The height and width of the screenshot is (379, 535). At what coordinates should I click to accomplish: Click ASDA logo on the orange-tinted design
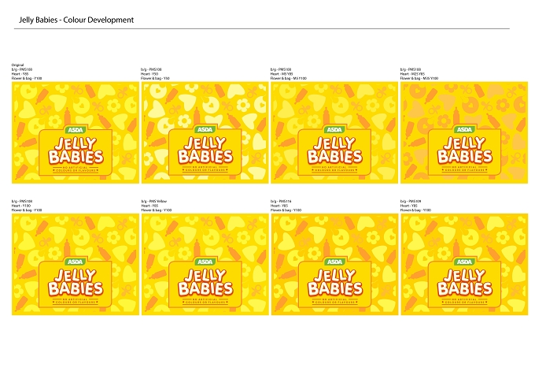tap(464, 130)
